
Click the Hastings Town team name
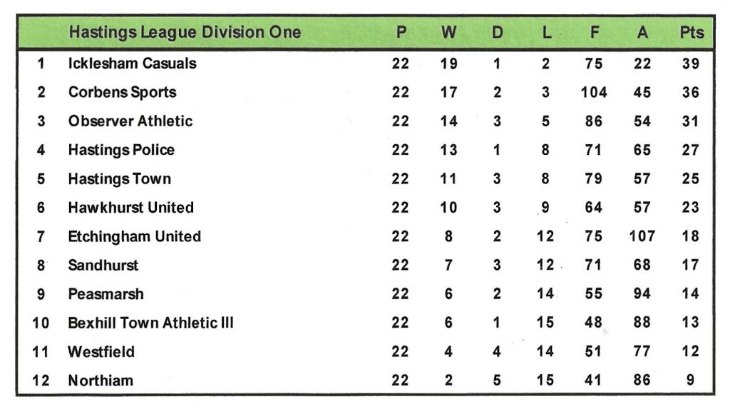(x=120, y=178)
